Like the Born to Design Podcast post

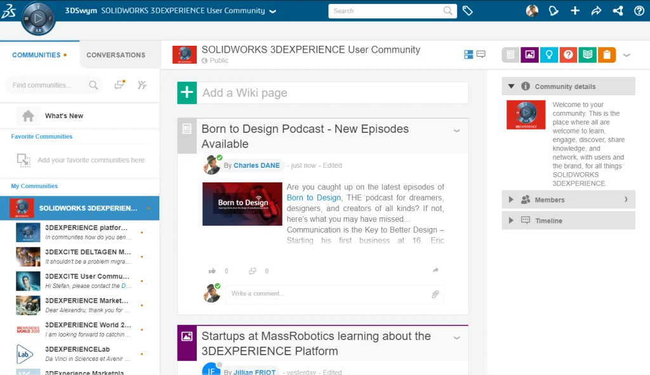click(212, 270)
